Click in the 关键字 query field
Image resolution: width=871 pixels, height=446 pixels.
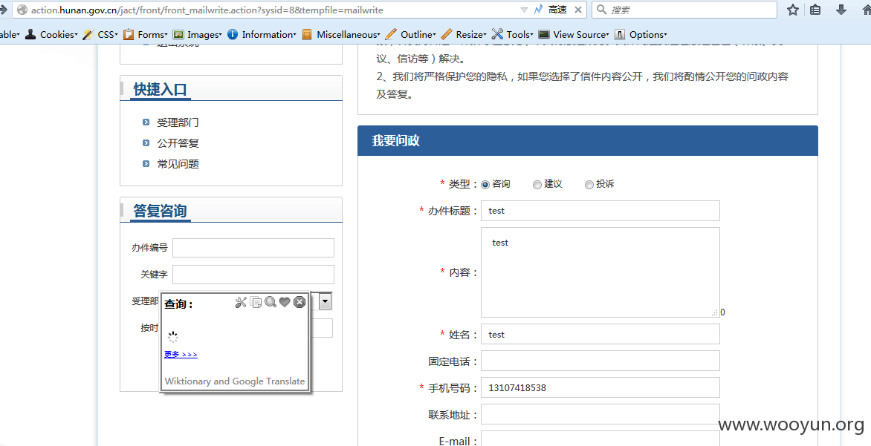pyautogui.click(x=253, y=275)
